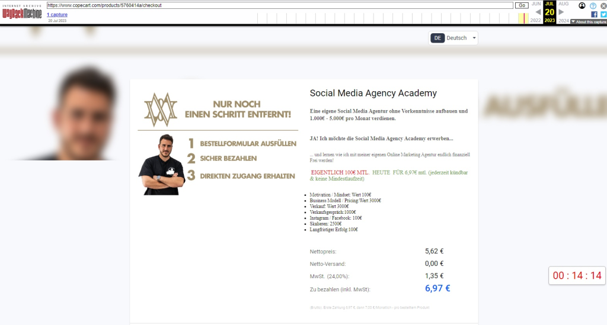607x325 pixels.
Task: Go to next capture arrow
Action: point(561,12)
